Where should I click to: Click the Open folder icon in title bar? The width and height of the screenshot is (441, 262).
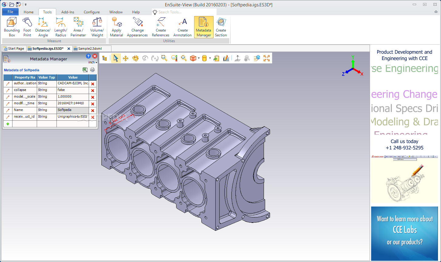tap(12, 4)
